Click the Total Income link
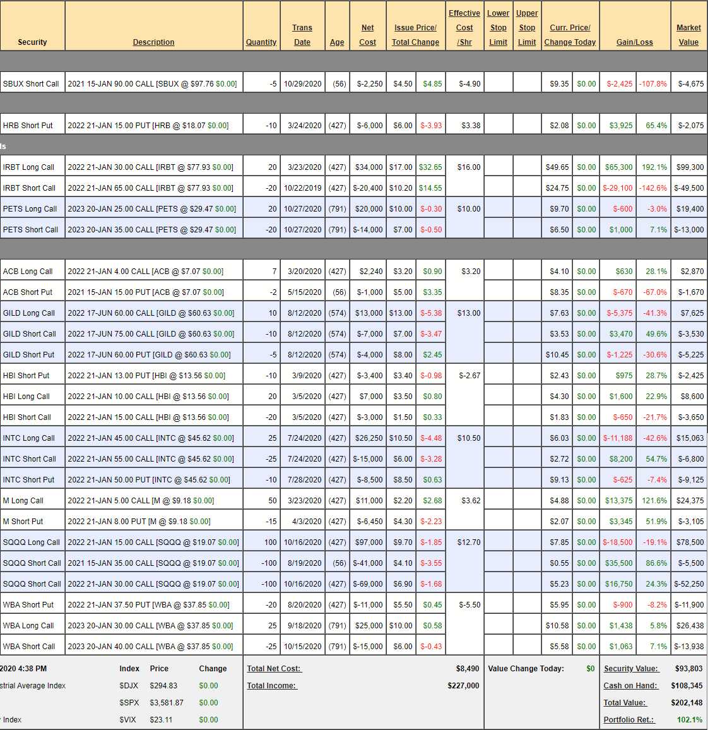 (x=271, y=686)
